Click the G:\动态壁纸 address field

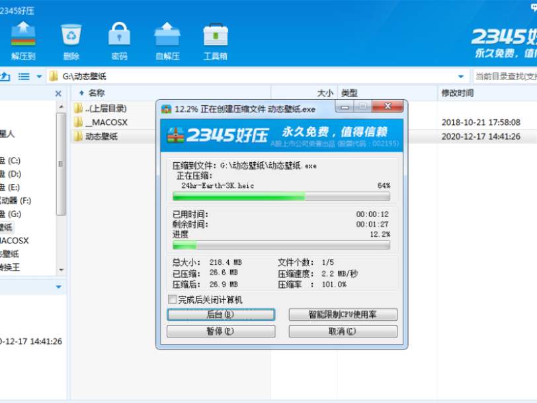(257, 76)
